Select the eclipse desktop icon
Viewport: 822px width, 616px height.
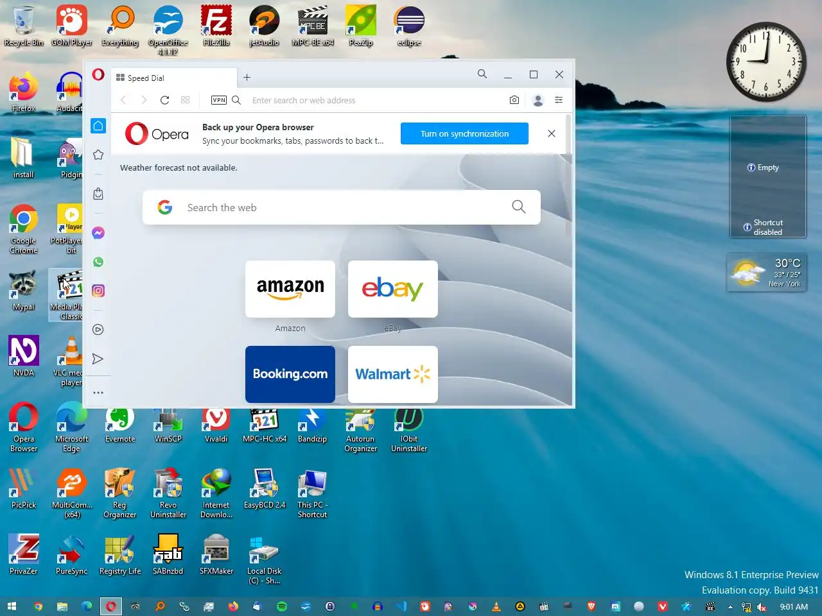pos(409,27)
